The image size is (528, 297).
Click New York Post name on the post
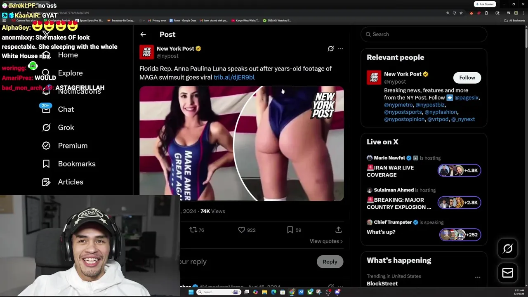coord(175,49)
